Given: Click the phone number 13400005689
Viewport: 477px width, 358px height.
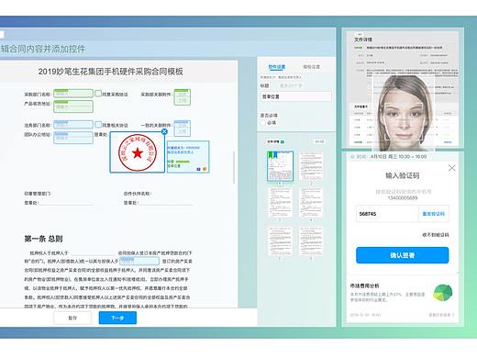Looking at the screenshot, I should click(x=403, y=198).
